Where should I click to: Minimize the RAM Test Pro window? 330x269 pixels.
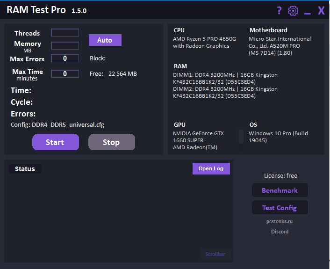[x=307, y=11]
